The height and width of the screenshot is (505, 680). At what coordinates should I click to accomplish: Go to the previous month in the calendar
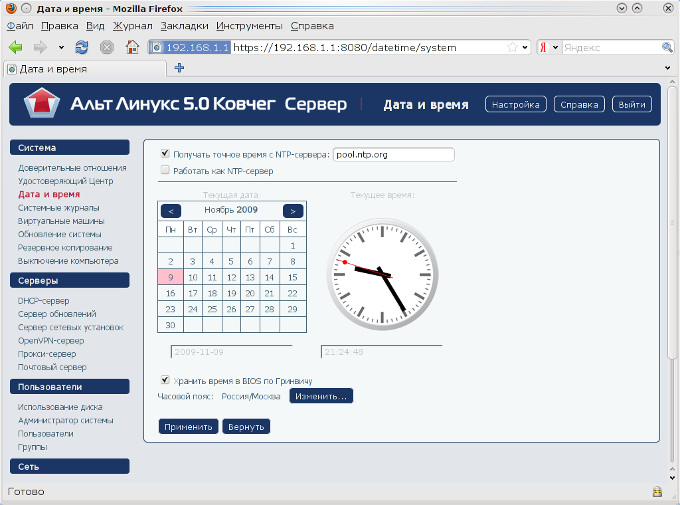tap(171, 211)
